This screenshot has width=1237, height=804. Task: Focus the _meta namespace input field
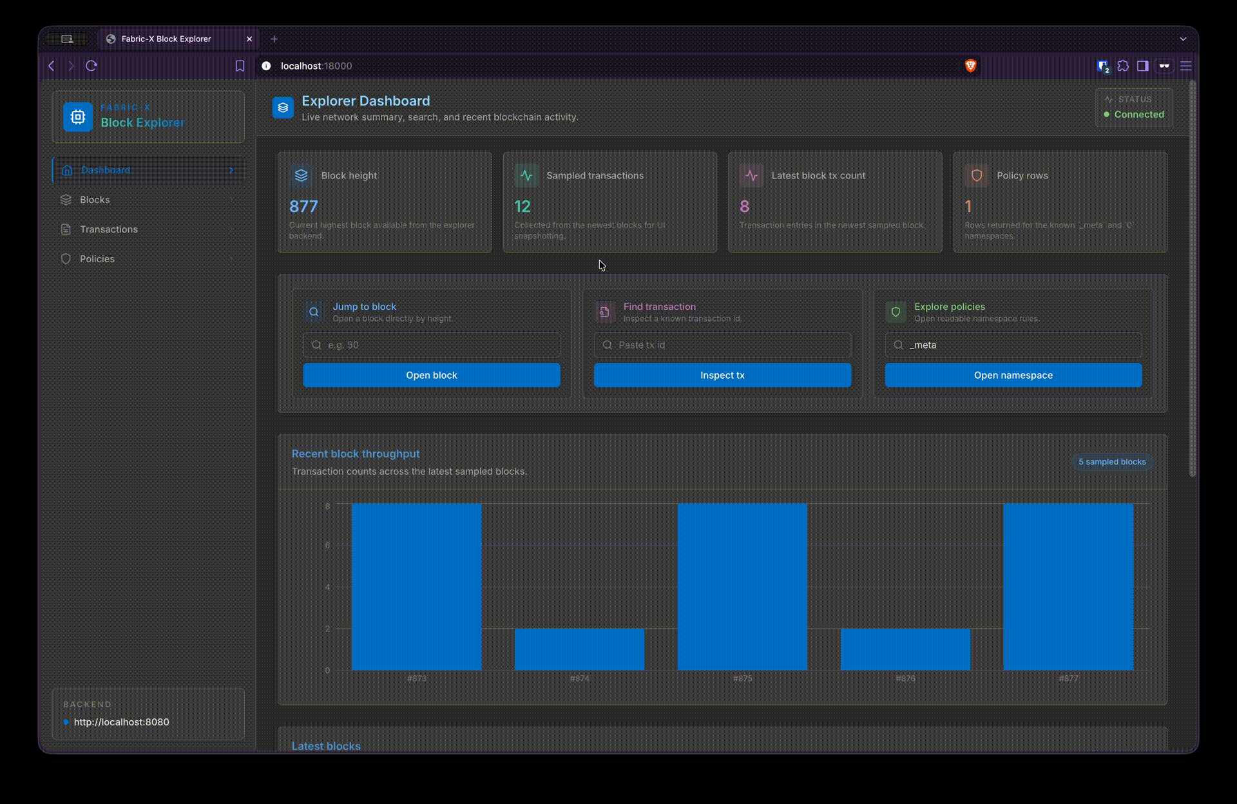click(x=1013, y=345)
